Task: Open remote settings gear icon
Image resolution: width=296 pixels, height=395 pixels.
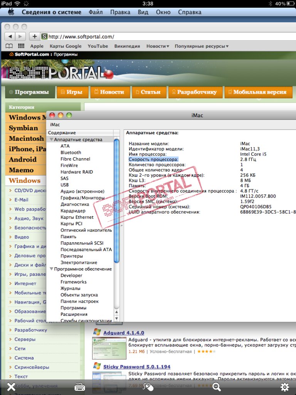Action: (x=285, y=387)
